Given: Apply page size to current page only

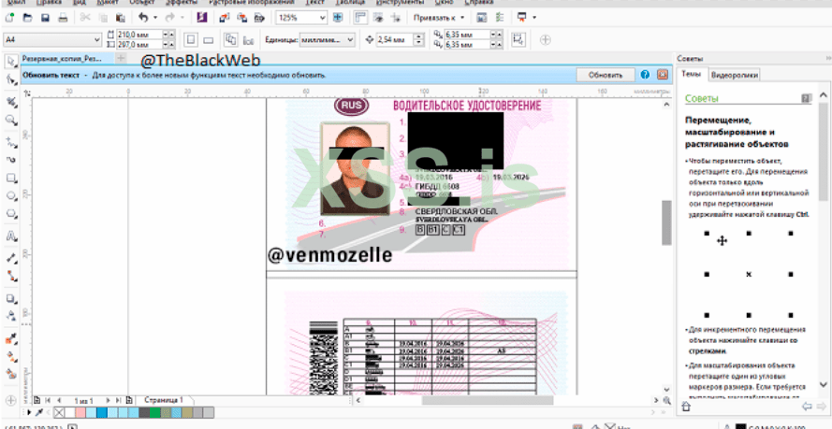Looking at the screenshot, I should 248,40.
